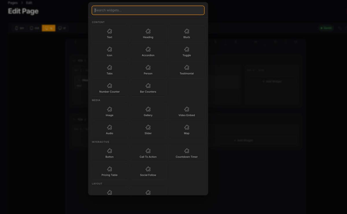Choose the Map widget
Screen dimensions: 347x214
pyautogui.click(x=187, y=130)
